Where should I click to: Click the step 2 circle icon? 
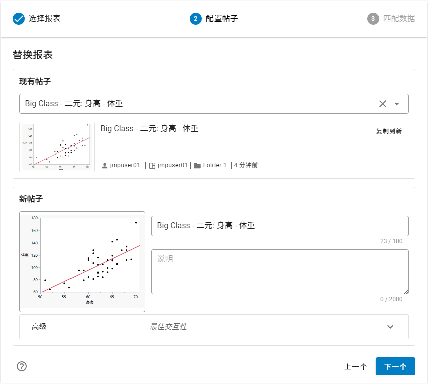(x=196, y=19)
